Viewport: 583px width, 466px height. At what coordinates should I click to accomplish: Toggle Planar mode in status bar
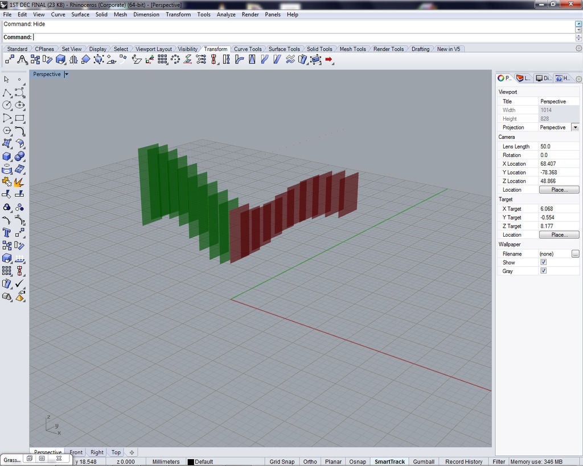tap(333, 461)
